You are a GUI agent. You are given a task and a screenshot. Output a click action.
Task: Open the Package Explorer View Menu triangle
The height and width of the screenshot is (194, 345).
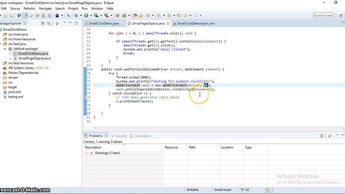tap(65, 23)
